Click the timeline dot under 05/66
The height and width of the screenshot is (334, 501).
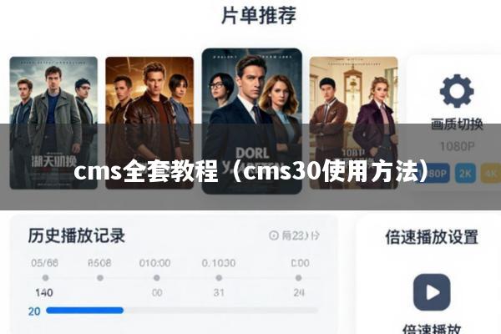pyautogui.click(x=45, y=278)
